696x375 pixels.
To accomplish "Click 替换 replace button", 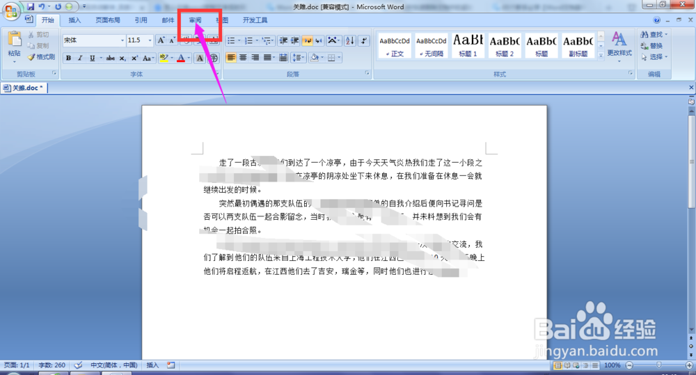I will click(651, 46).
